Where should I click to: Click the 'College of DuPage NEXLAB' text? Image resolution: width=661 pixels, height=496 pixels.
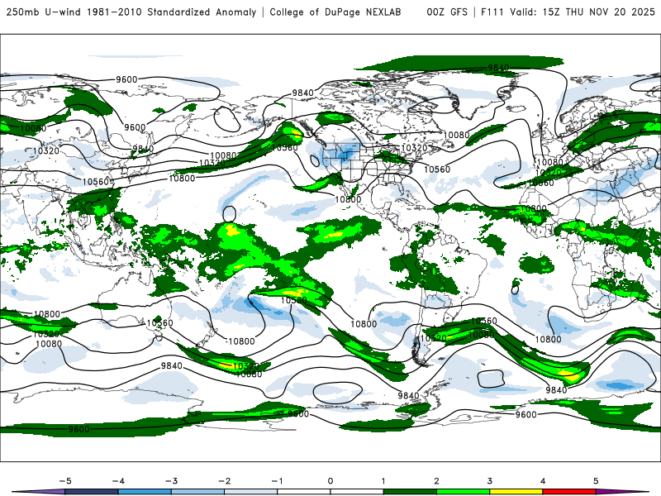pyautogui.click(x=335, y=12)
